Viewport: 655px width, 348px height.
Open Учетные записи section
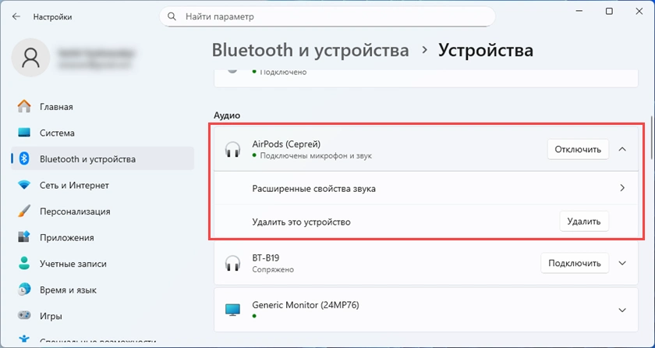(73, 264)
